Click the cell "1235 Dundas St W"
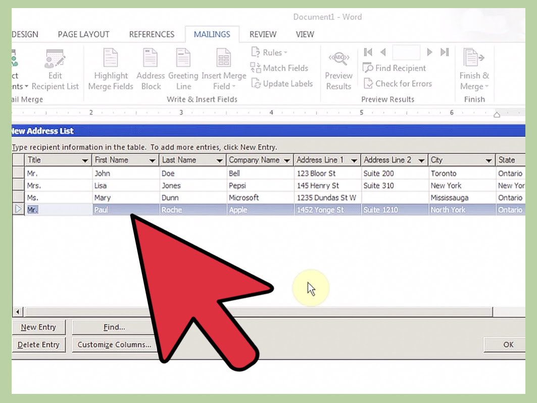Image resolution: width=537 pixels, height=403 pixels. (327, 198)
